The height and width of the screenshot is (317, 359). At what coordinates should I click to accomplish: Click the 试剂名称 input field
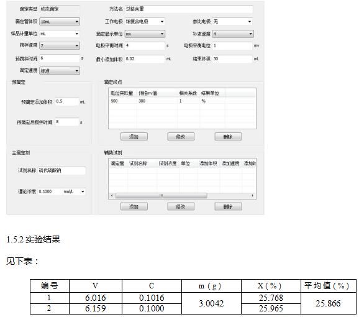pyautogui.click(x=62, y=170)
